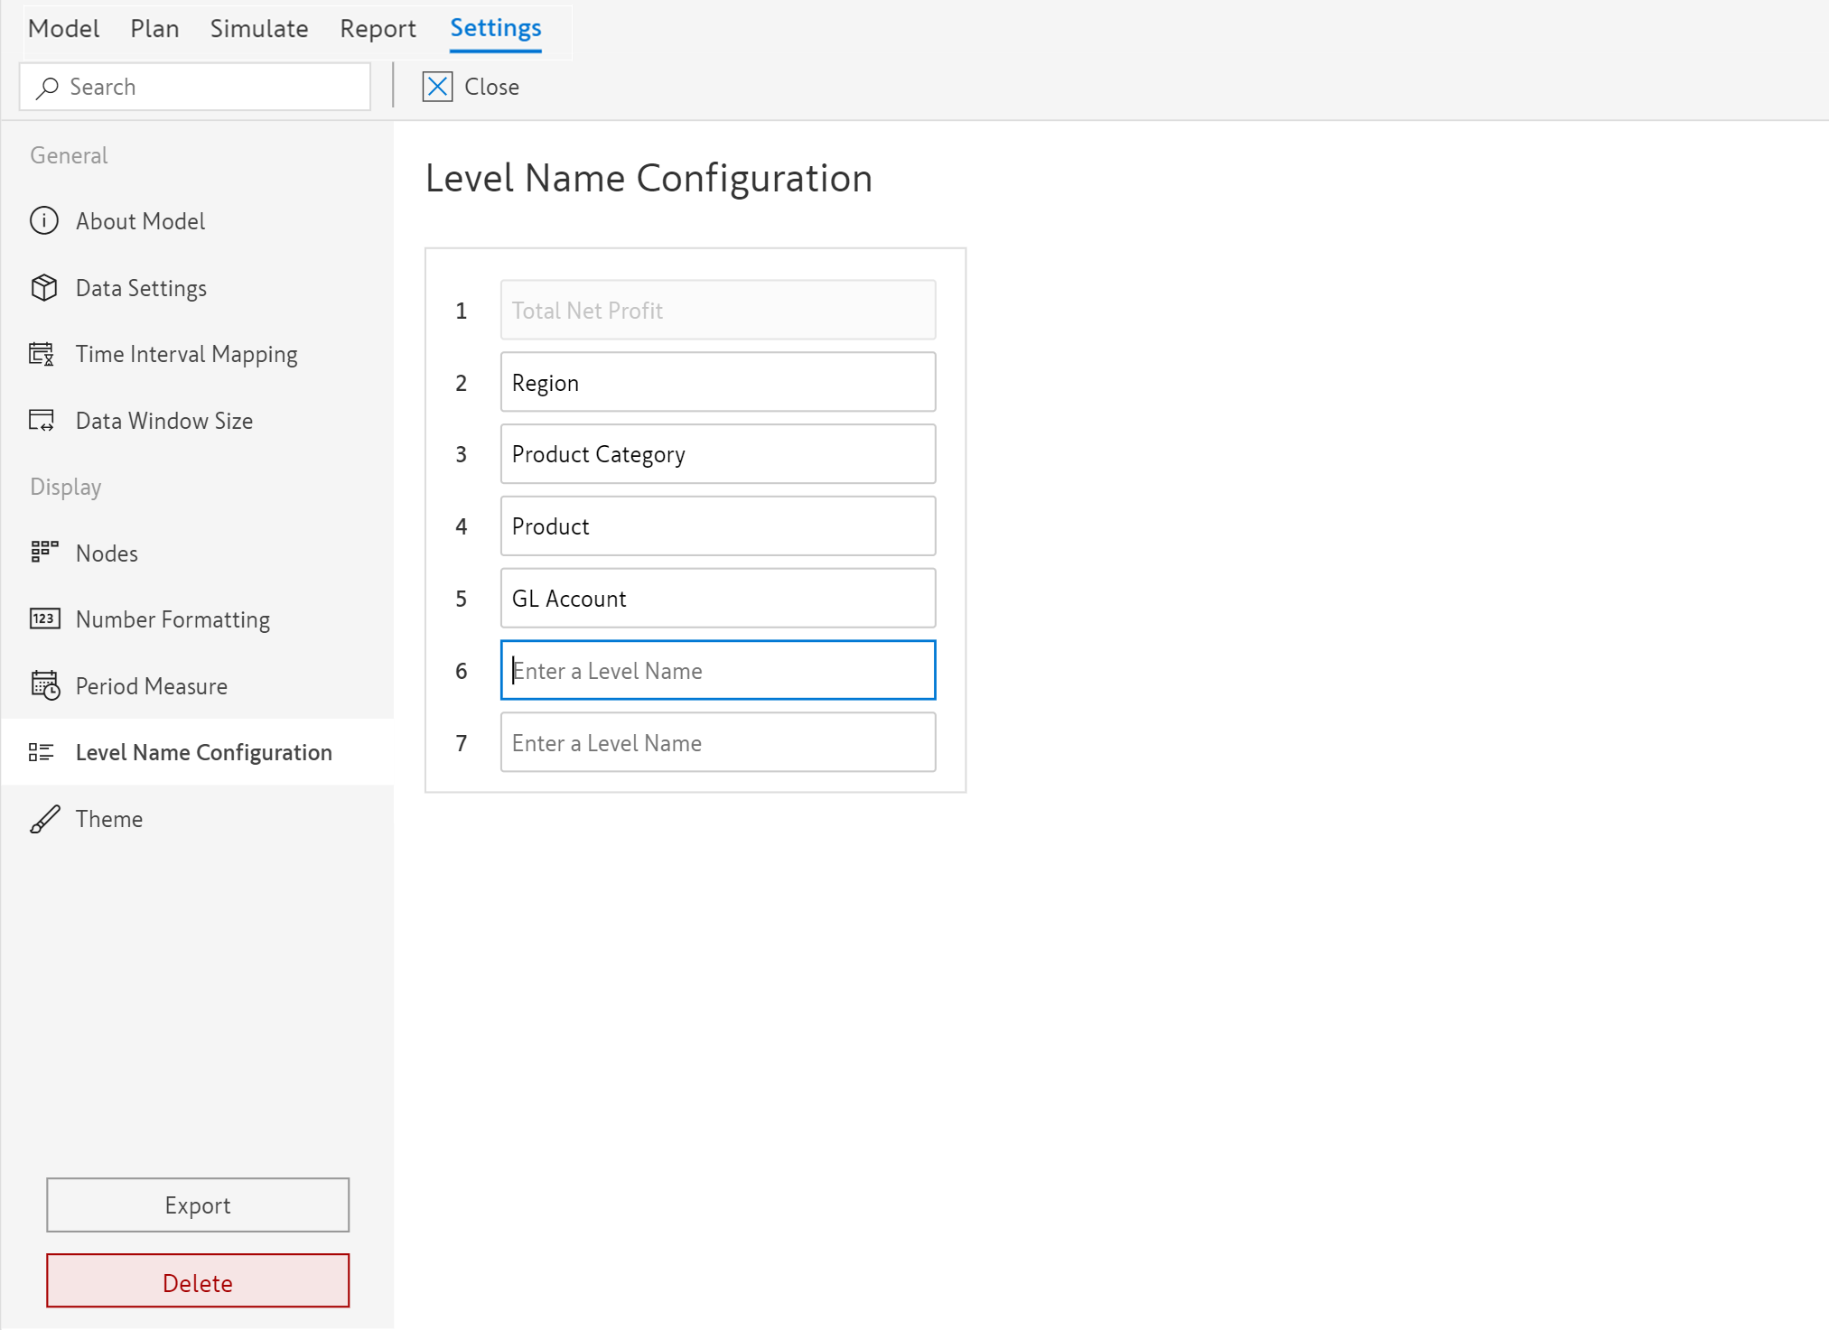
Task: Click the About Model info icon
Action: coord(43,221)
